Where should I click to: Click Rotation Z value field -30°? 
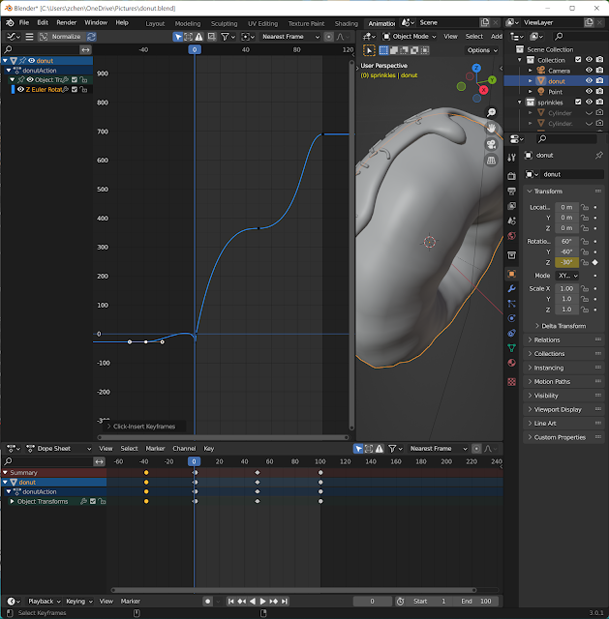pyautogui.click(x=566, y=262)
